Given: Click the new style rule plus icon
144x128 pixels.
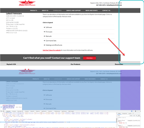Looking at the screenshot, I should tap(137, 116).
